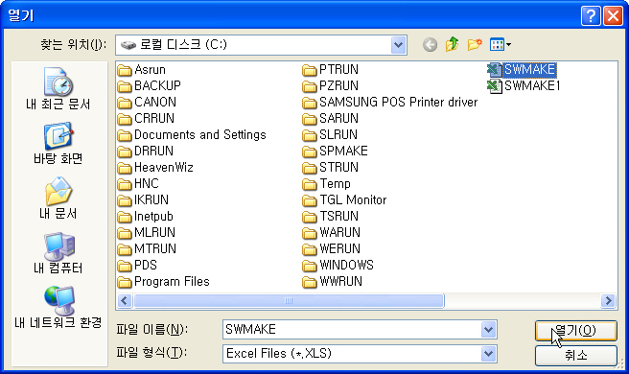
Task: Open My Computer shortcut (내 컴퓨터)
Action: (58, 253)
